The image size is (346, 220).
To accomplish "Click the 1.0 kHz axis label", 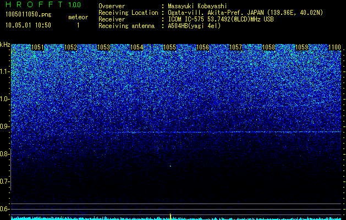I will click(x=4, y=100).
